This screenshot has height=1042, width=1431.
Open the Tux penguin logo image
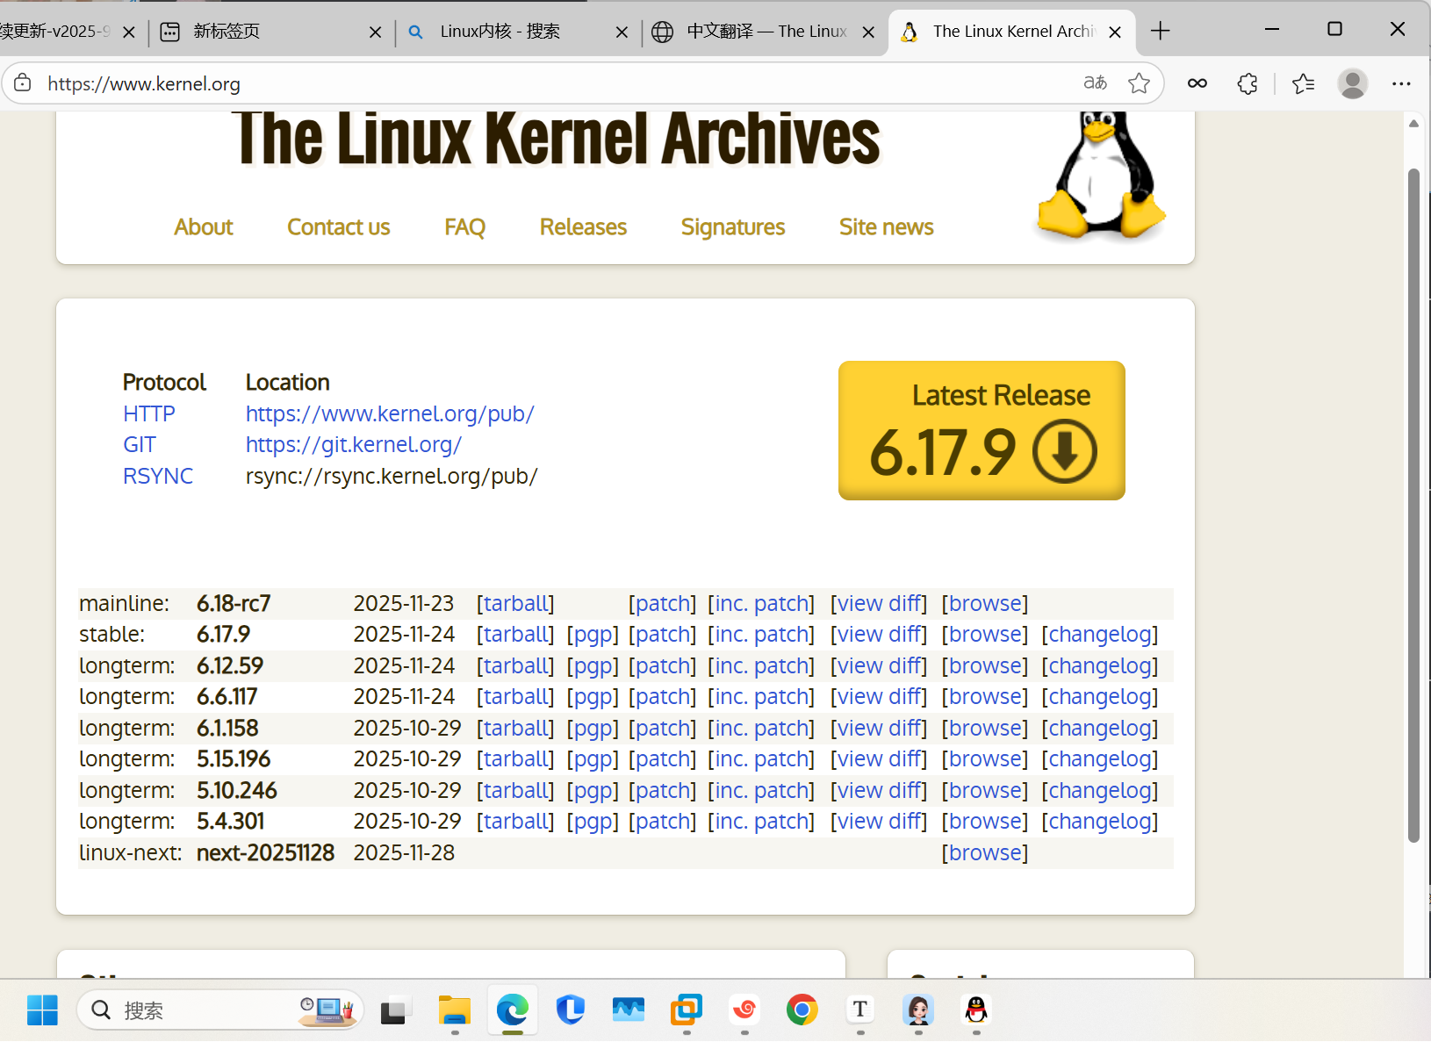[x=1101, y=176]
